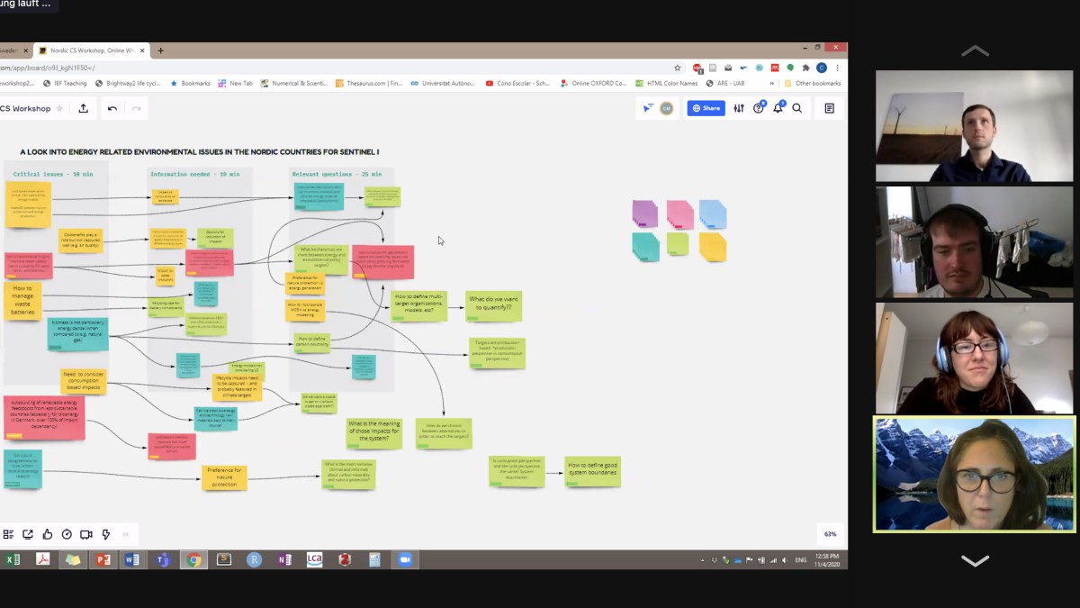The height and width of the screenshot is (608, 1080).
Task: Open a new Chrome tab
Action: pyautogui.click(x=160, y=50)
